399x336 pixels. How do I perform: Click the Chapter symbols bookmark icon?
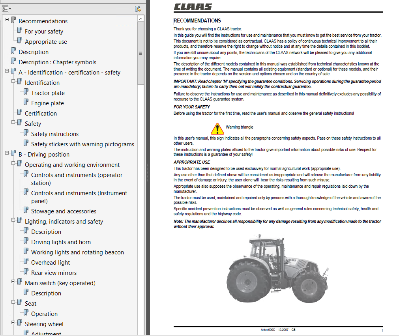click(x=13, y=61)
